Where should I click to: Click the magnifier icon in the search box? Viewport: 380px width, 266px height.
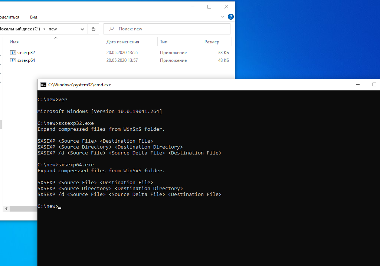click(x=112, y=29)
